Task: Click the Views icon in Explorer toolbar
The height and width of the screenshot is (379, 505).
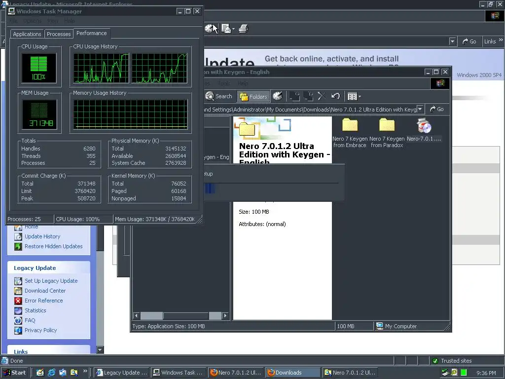Action: (x=352, y=96)
